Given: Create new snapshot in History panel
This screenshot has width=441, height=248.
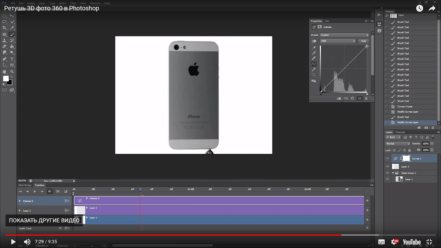Looking at the screenshot, I should (426, 128).
